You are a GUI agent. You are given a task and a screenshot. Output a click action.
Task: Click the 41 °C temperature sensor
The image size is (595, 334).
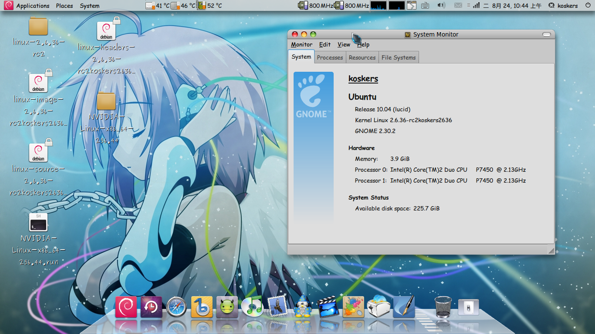158,6
